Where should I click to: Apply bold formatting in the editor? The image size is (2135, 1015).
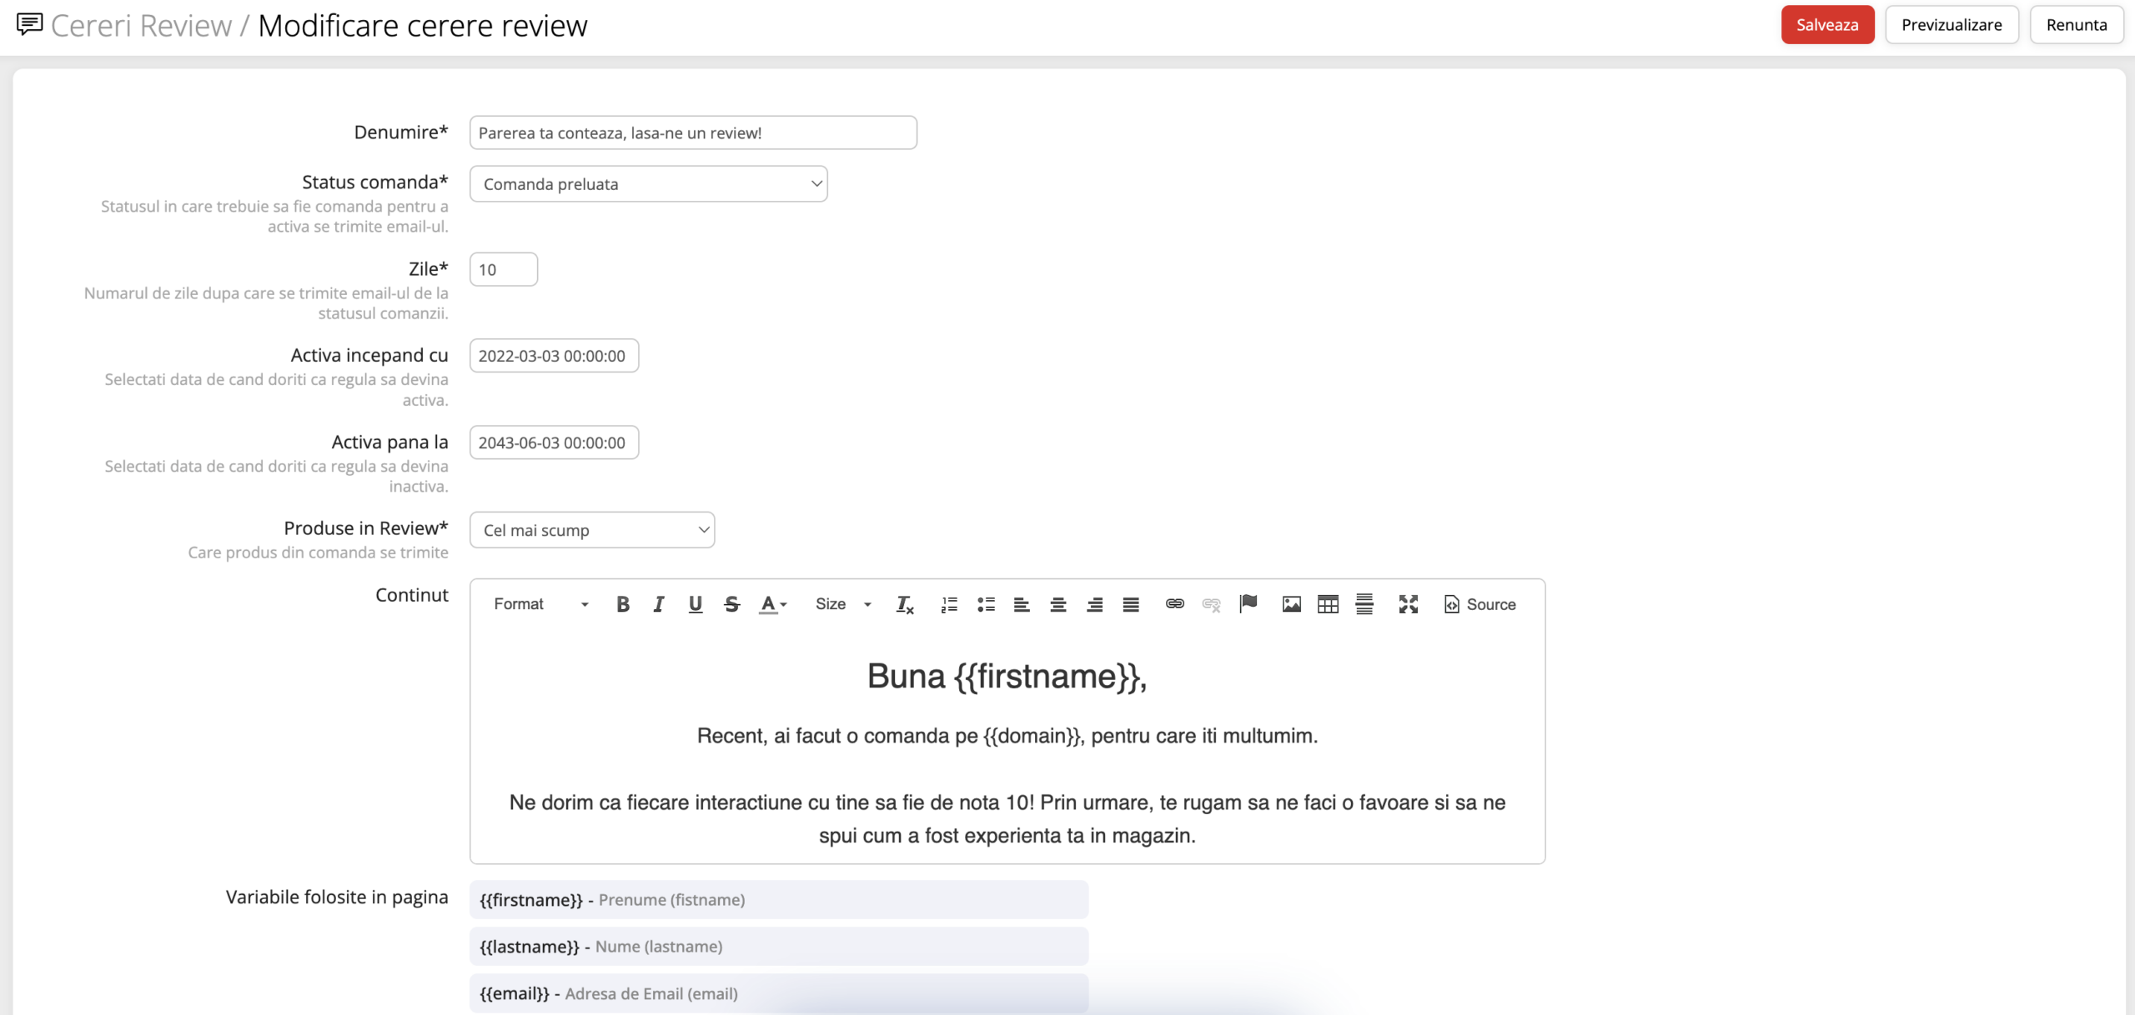[x=622, y=604]
